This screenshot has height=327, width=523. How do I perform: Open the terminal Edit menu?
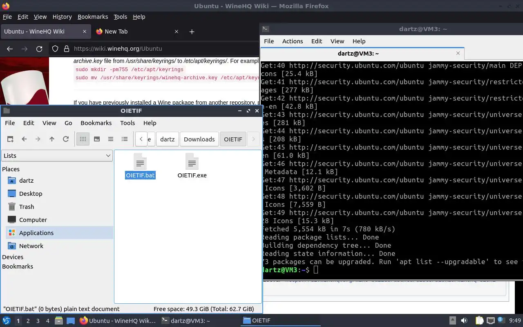317,41
